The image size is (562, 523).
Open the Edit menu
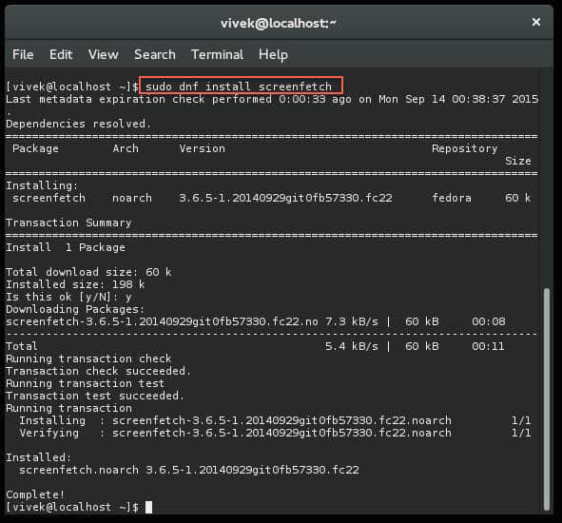click(x=61, y=54)
